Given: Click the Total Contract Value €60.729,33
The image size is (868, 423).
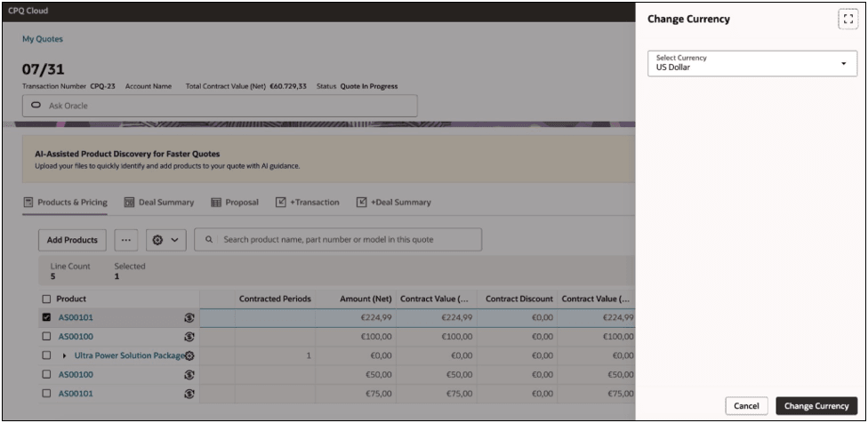Looking at the screenshot, I should click(288, 86).
